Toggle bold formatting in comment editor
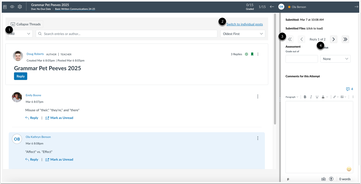This screenshot has width=361, height=184. tap(305, 97)
